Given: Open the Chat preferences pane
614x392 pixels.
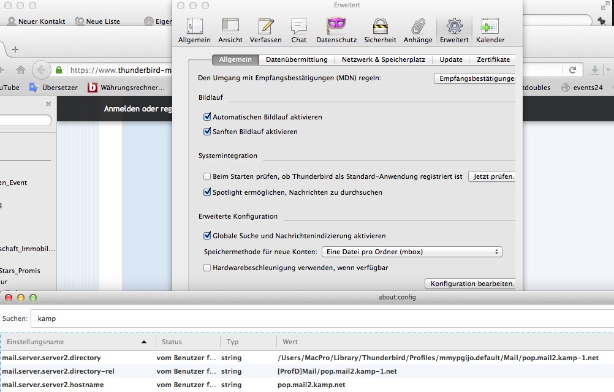Looking at the screenshot, I should (x=298, y=31).
